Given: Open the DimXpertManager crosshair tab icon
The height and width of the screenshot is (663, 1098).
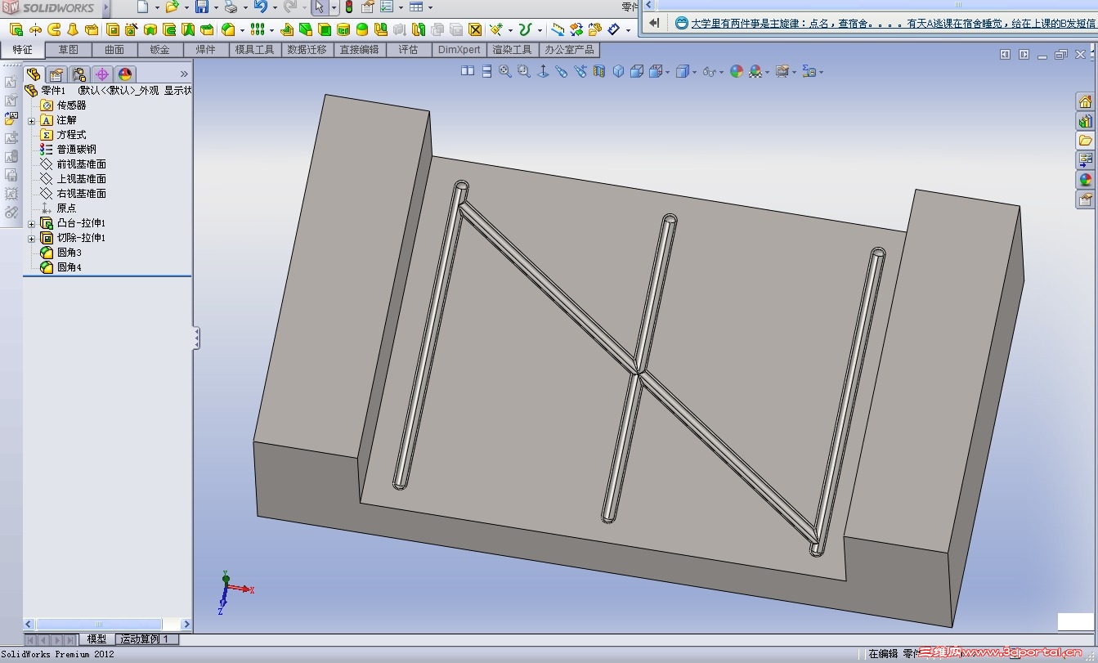Looking at the screenshot, I should click(102, 74).
